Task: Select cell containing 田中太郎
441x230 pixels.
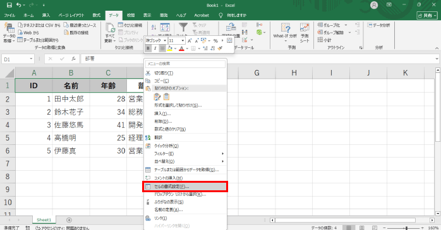Action: coord(71,99)
